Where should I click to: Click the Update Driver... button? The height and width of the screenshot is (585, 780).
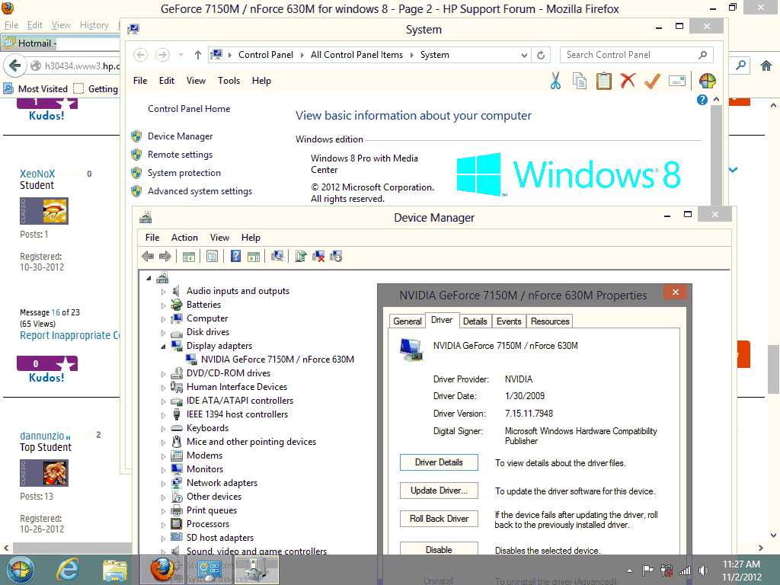[x=439, y=491]
